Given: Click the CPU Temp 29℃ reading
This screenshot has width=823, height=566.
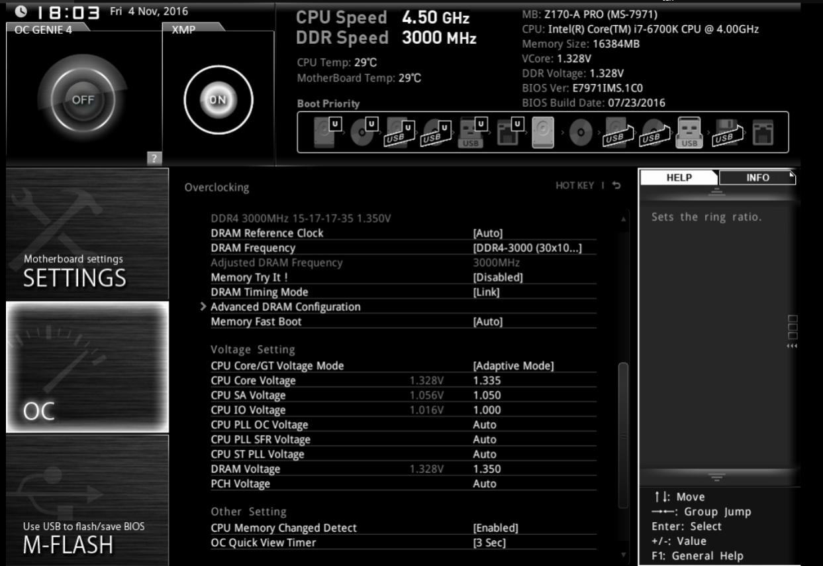Looking at the screenshot, I should coord(336,62).
